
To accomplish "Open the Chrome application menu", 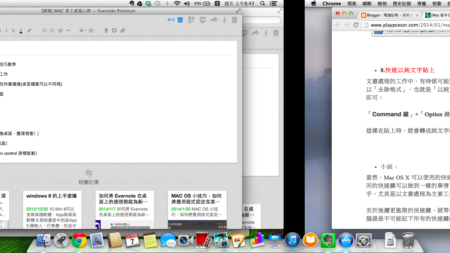I will (x=332, y=4).
